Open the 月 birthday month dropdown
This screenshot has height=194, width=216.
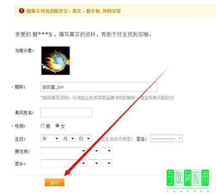pyautogui.click(x=68, y=139)
